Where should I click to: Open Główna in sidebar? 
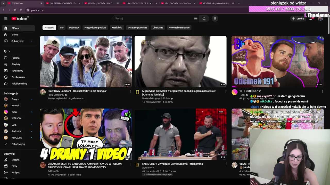18,28
